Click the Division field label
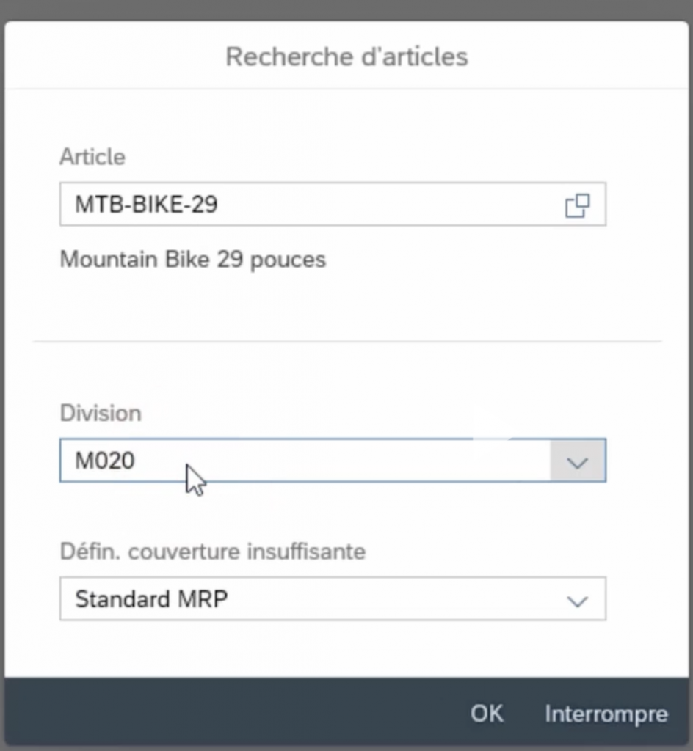The height and width of the screenshot is (751, 693). (101, 413)
